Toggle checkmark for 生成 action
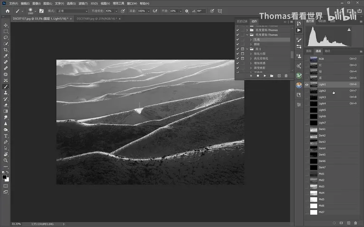Viewport: 364px width, 227px height. coord(237,39)
